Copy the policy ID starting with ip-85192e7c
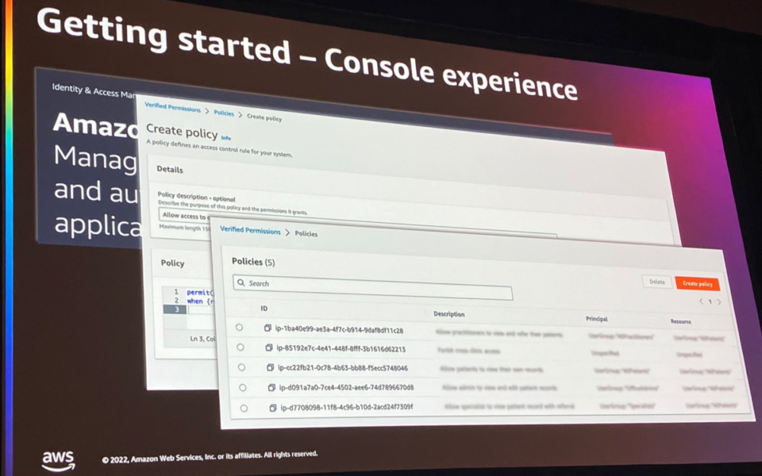762x476 pixels. 269,347
